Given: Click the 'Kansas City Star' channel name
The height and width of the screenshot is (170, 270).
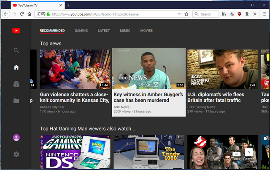Looking at the screenshot, I should point(52,107).
